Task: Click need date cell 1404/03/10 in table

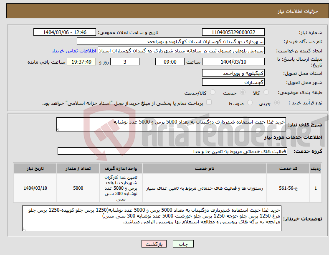Action: coord(35,188)
